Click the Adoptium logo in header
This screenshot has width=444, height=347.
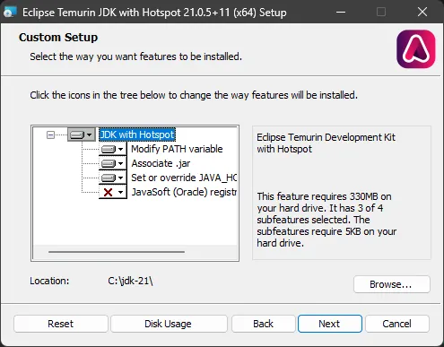[416, 49]
